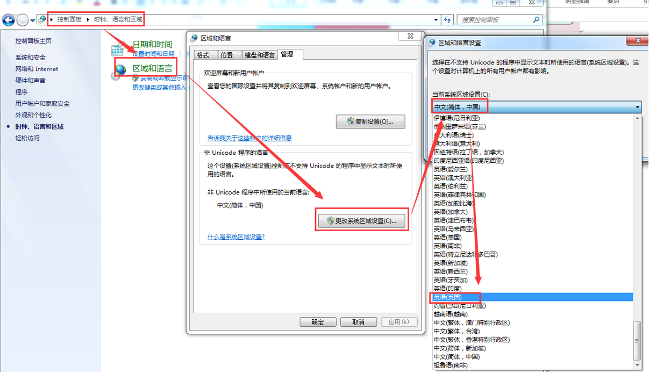Click in the 搜索控制面板 search field
The width and height of the screenshot is (649, 380).
495,20
